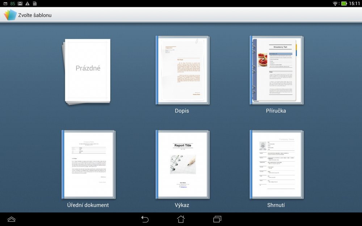Viewport: 362px width, 226px height.
Task: Select the Report Title Výkaz thumbnail
Action: click(x=182, y=165)
